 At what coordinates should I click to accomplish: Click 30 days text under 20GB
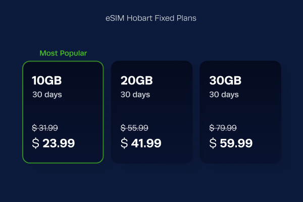(x=135, y=95)
